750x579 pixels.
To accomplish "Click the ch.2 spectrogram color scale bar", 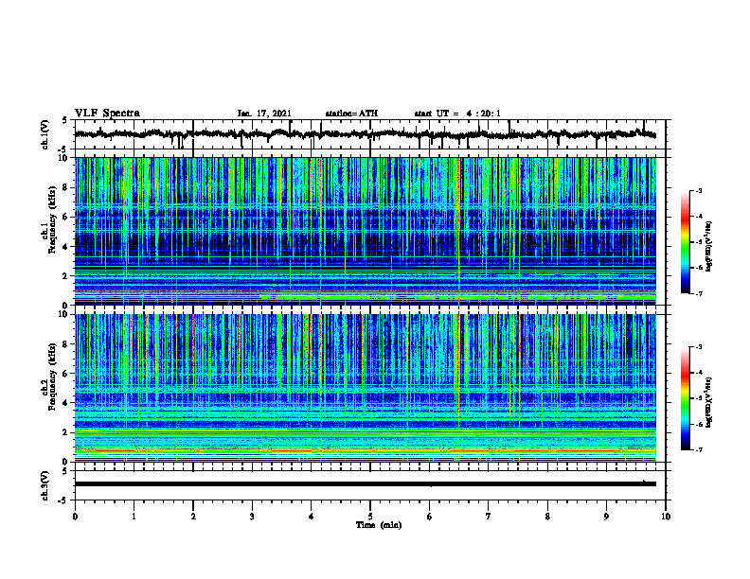I will point(685,398).
